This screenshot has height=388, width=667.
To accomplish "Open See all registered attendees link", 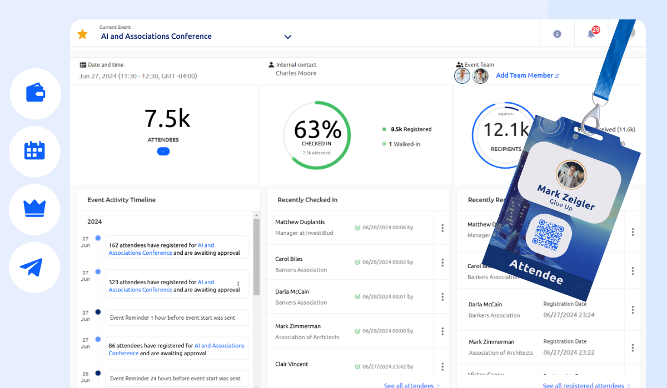I will coord(583,385).
